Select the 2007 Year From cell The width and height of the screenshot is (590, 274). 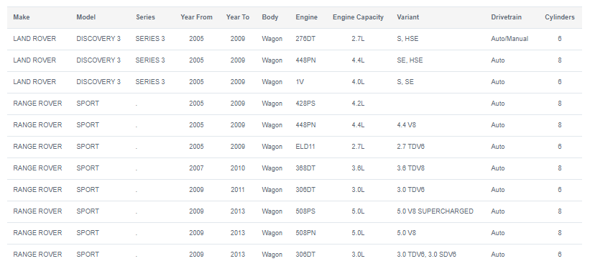point(196,168)
